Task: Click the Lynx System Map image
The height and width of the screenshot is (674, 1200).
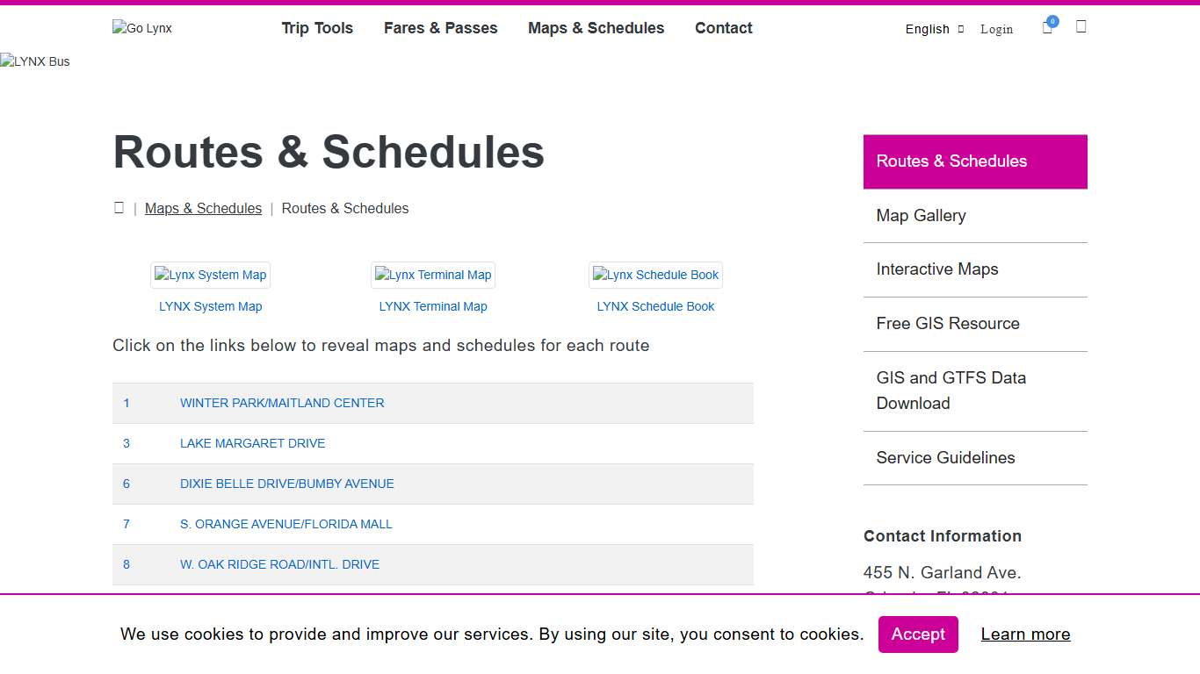Action: [x=210, y=275]
